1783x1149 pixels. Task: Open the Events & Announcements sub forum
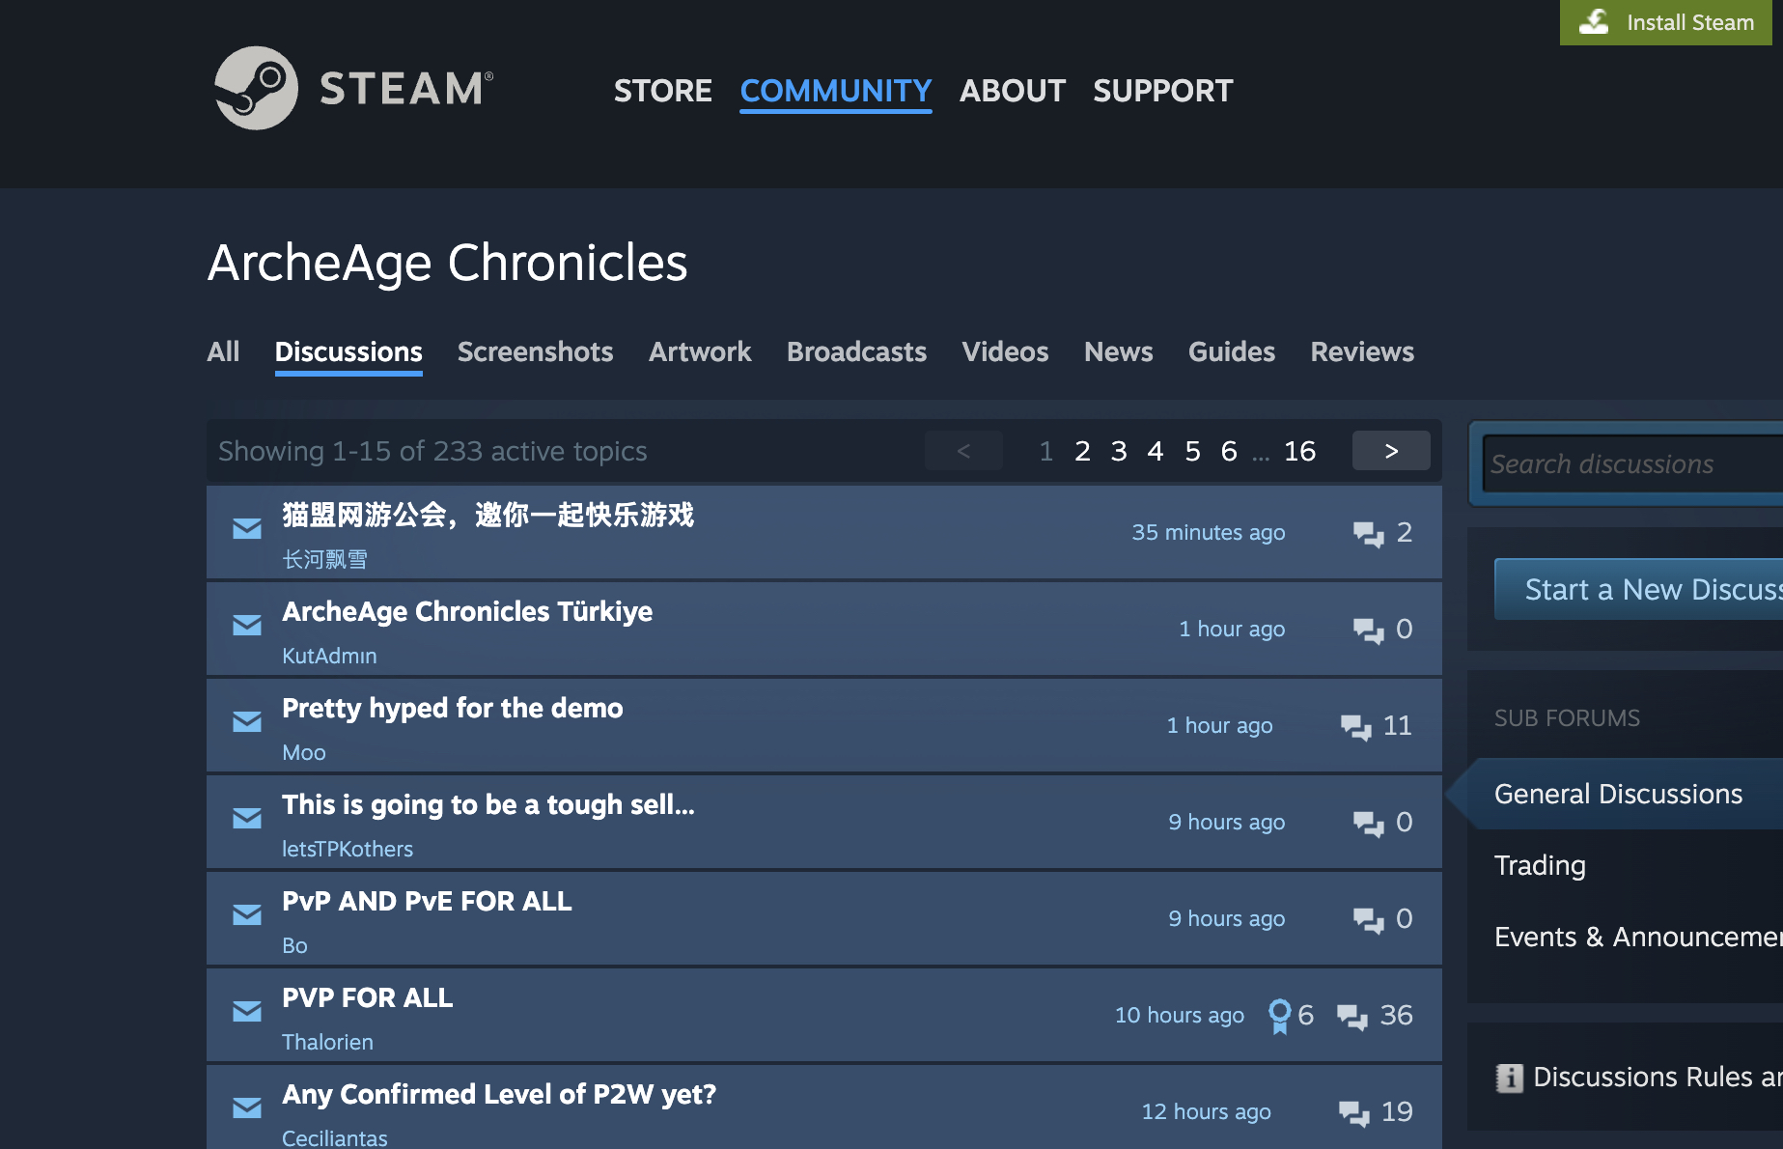point(1638,937)
